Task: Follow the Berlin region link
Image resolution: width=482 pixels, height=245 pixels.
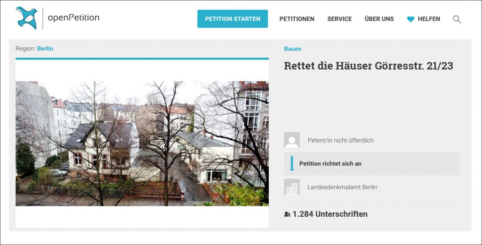Action: point(45,48)
